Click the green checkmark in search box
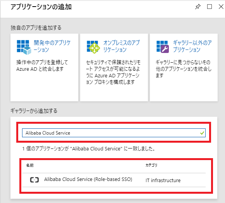This screenshot has height=203, width=225. coord(202,133)
